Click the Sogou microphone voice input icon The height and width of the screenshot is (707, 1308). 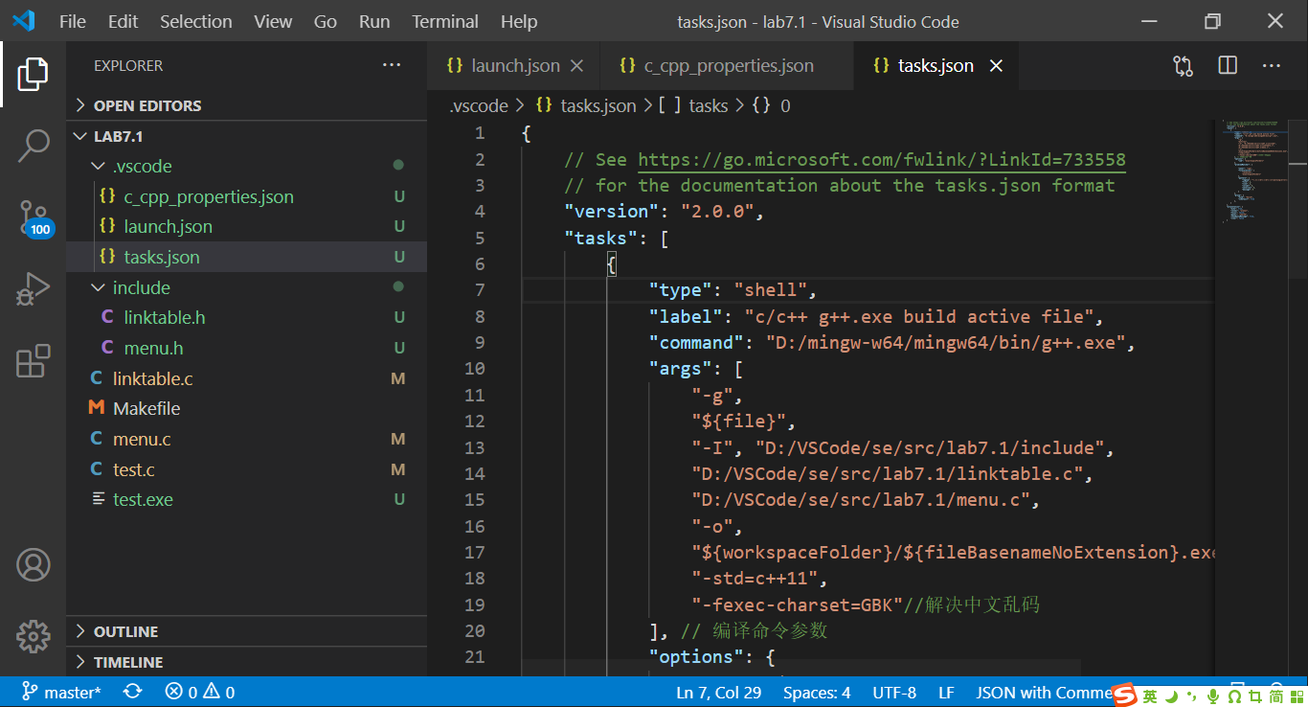coord(1213,696)
